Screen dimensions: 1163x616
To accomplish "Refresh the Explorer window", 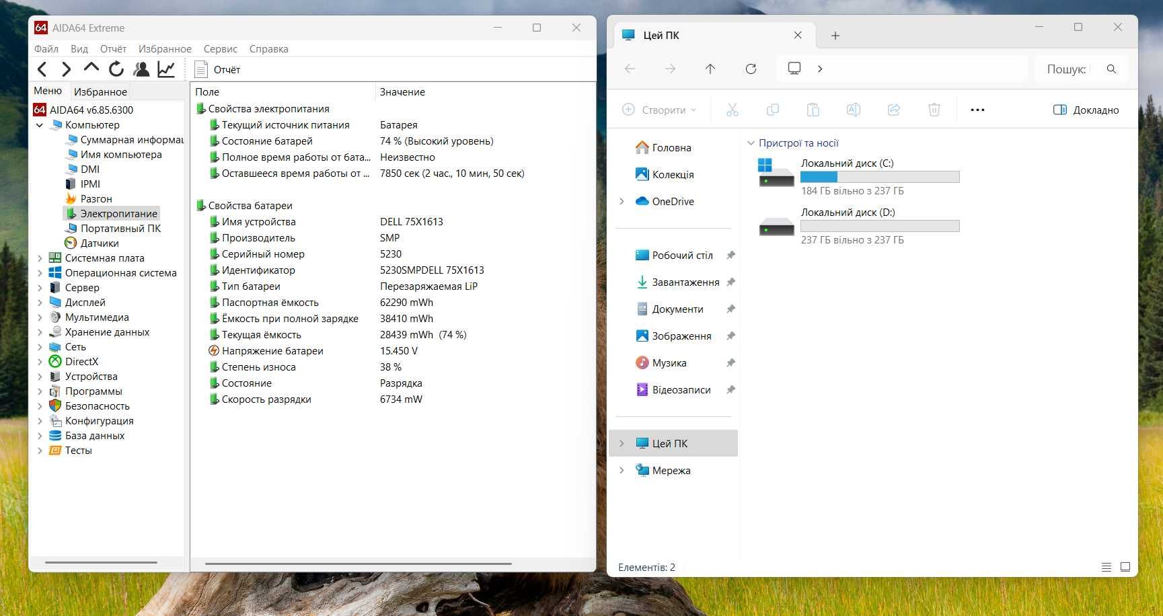I will click(751, 69).
